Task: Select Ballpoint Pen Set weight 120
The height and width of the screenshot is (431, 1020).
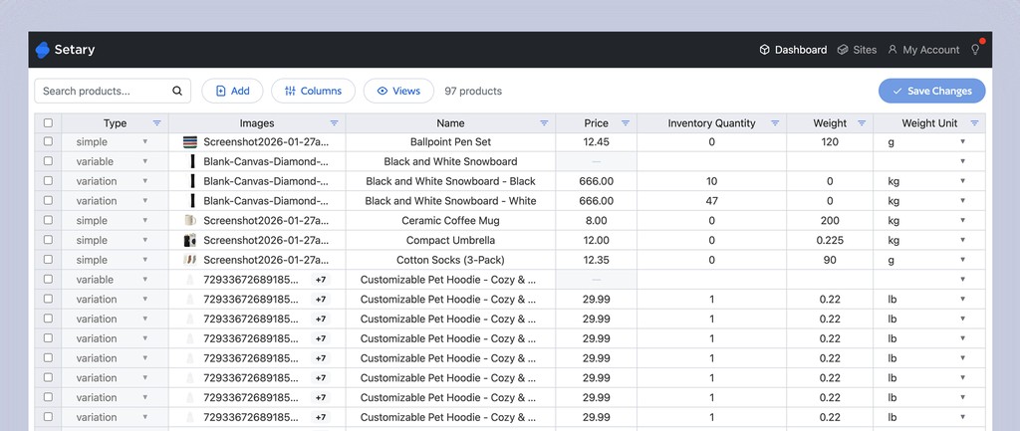Action: point(830,141)
